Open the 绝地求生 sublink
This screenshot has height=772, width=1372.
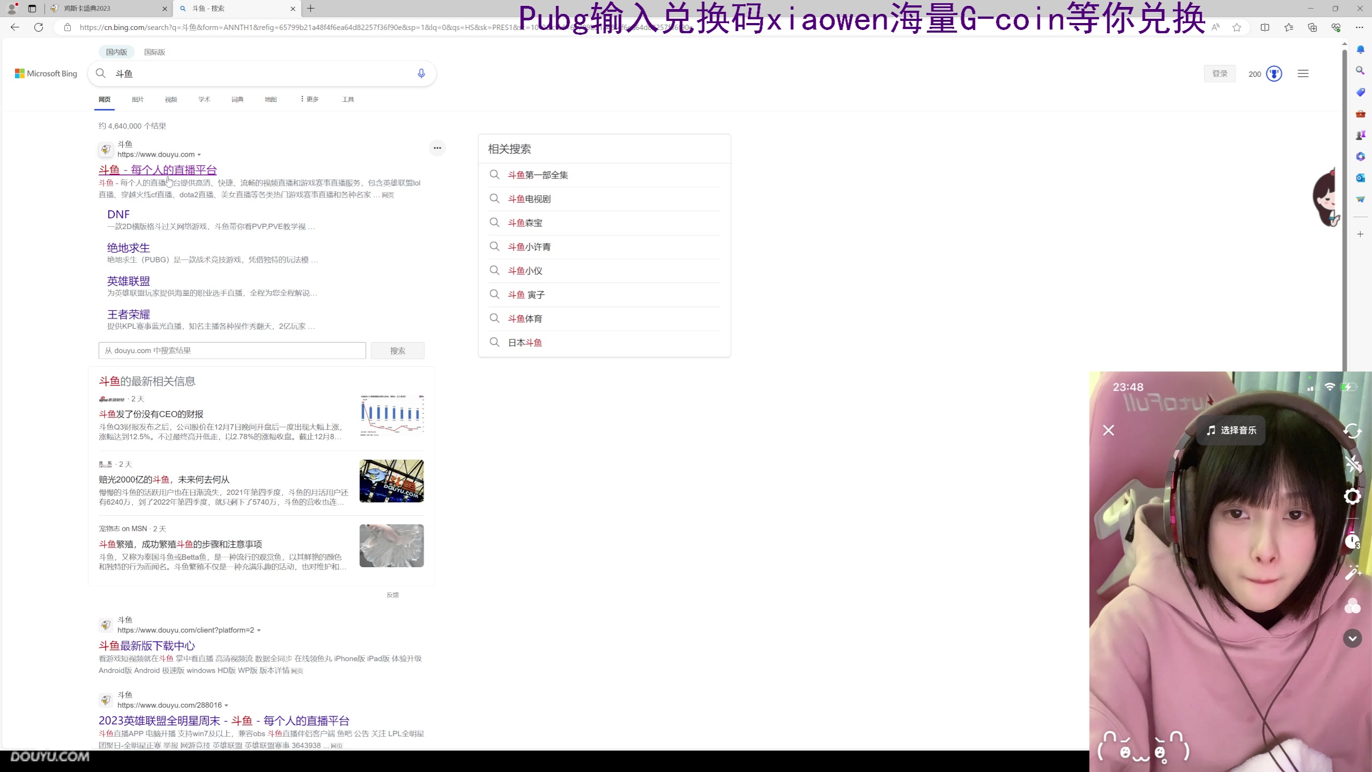[x=129, y=248]
